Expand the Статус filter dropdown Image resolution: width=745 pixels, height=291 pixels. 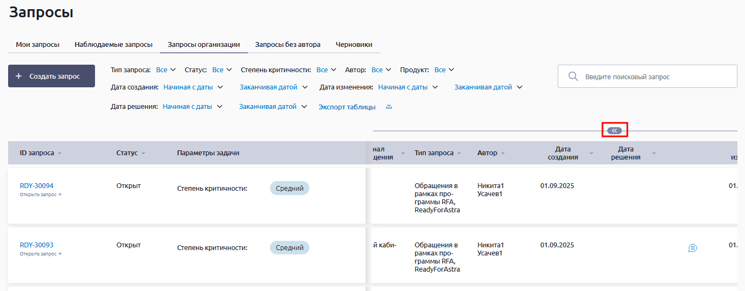pyautogui.click(x=222, y=70)
